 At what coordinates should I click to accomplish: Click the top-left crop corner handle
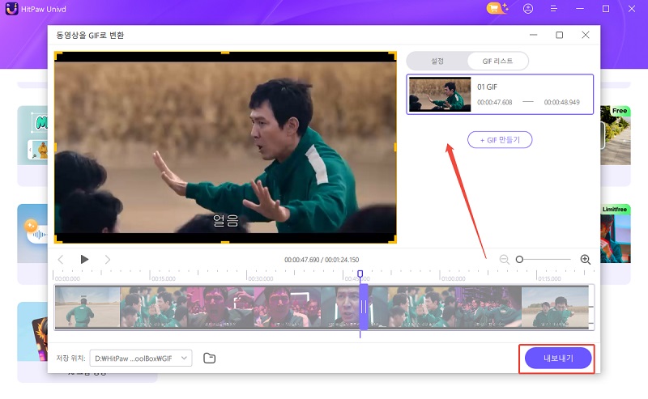[x=58, y=55]
